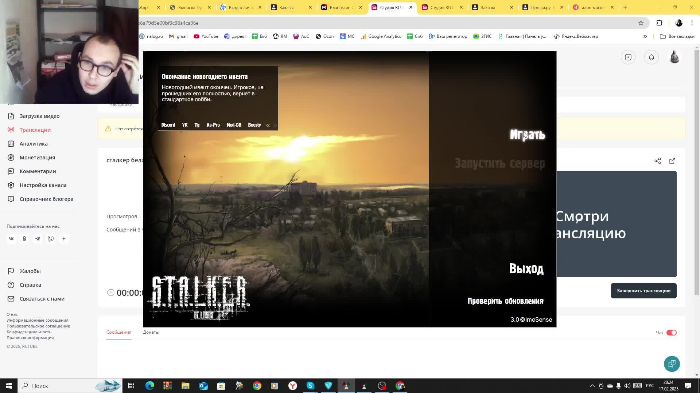This screenshot has height=393, width=700.
Task: Open Skype from the taskbar
Action: [x=310, y=386]
